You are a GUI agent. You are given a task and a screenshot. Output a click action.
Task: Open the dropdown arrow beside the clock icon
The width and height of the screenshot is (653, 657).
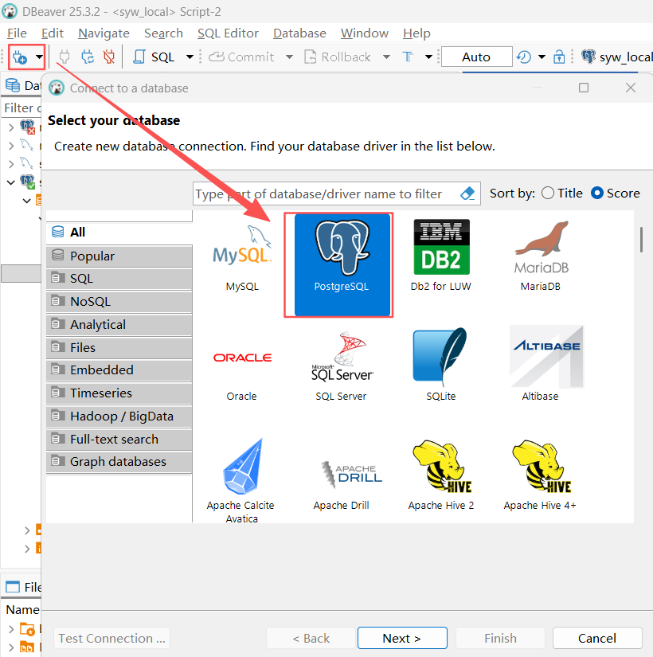click(542, 57)
